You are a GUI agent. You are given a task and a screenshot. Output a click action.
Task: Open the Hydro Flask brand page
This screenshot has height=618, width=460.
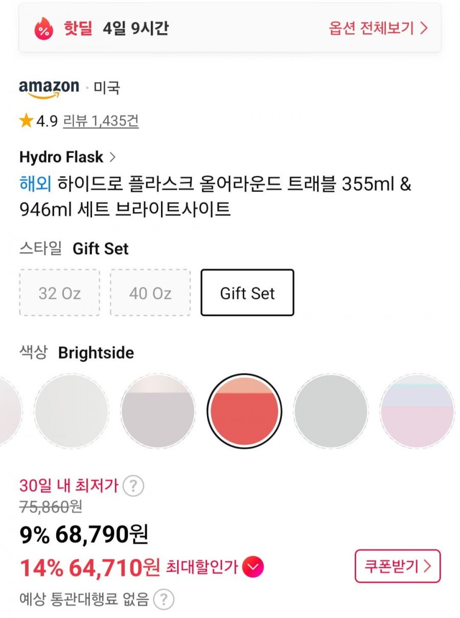(x=61, y=157)
